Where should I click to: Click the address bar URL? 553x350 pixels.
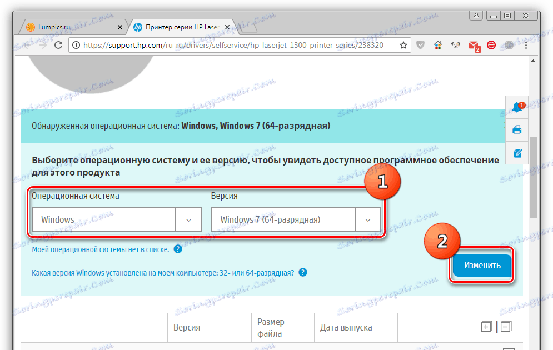233,45
